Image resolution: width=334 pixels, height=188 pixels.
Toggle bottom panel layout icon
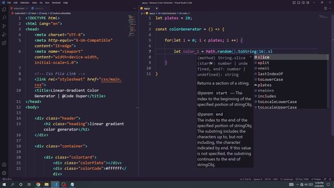coord(299,3)
